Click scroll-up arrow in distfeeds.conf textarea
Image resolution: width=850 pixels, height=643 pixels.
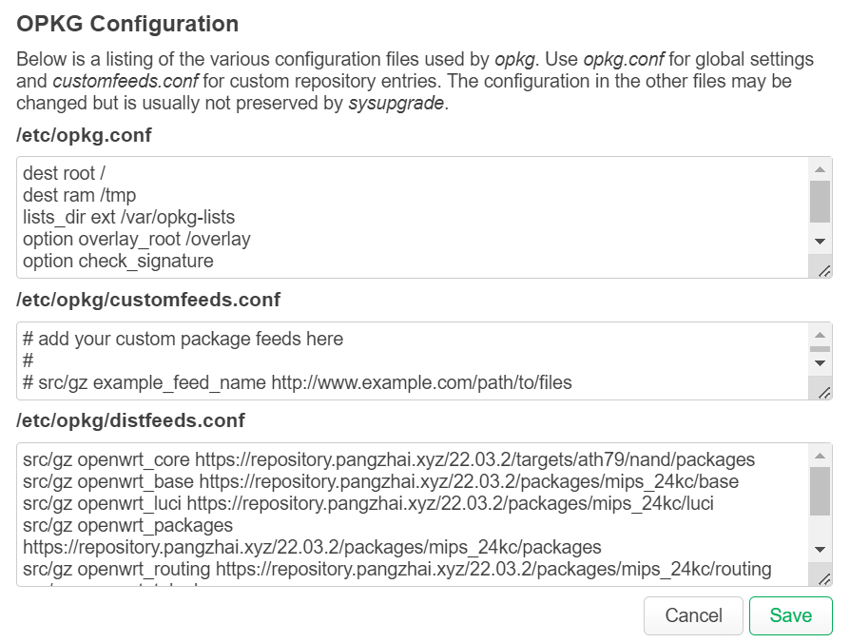[x=820, y=456]
